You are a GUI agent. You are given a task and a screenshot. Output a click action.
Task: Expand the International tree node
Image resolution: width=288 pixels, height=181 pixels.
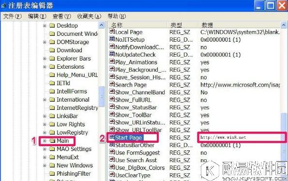[x=45, y=100]
